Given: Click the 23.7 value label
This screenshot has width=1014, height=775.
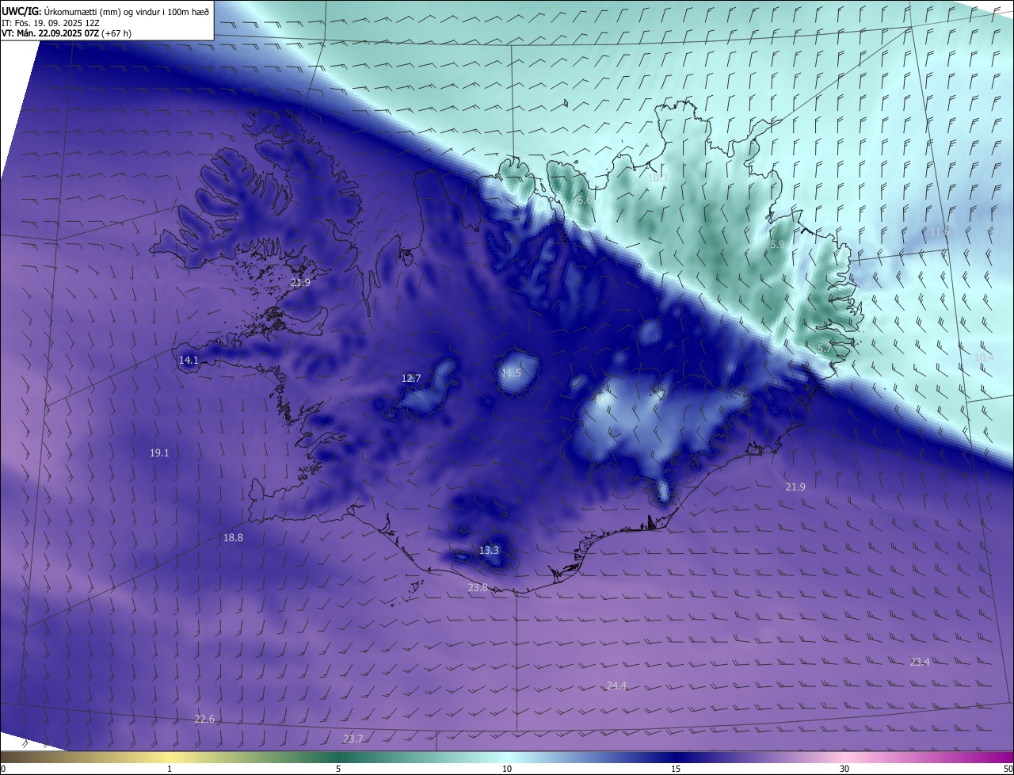Looking at the screenshot, I should point(353,739).
